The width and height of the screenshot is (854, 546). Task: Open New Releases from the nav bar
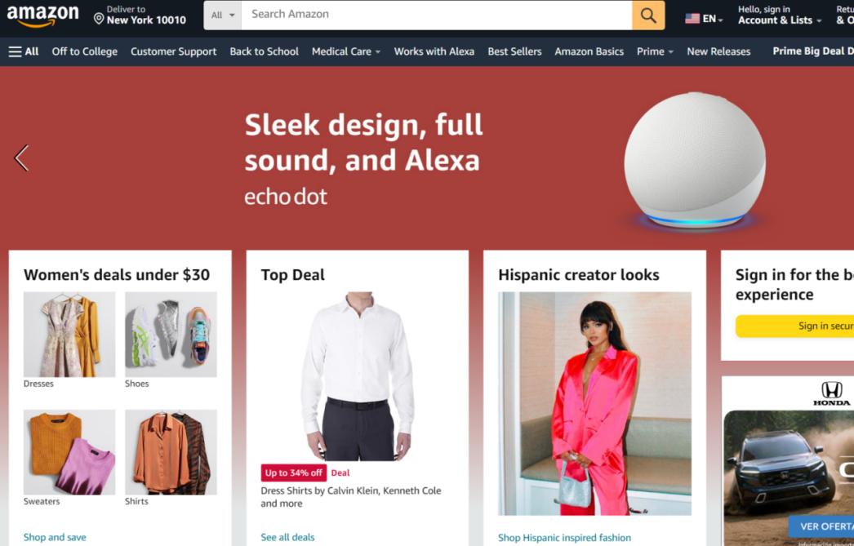[718, 51]
